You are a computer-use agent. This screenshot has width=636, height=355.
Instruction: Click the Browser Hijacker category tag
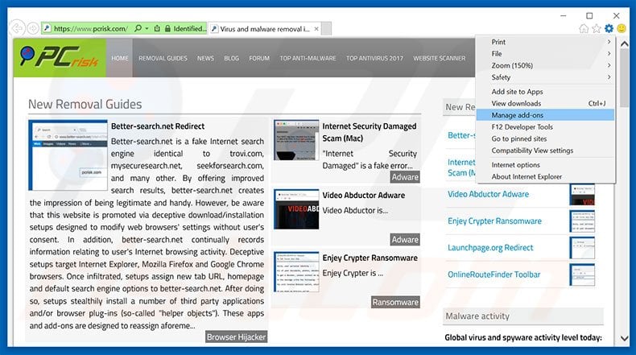[x=236, y=336]
